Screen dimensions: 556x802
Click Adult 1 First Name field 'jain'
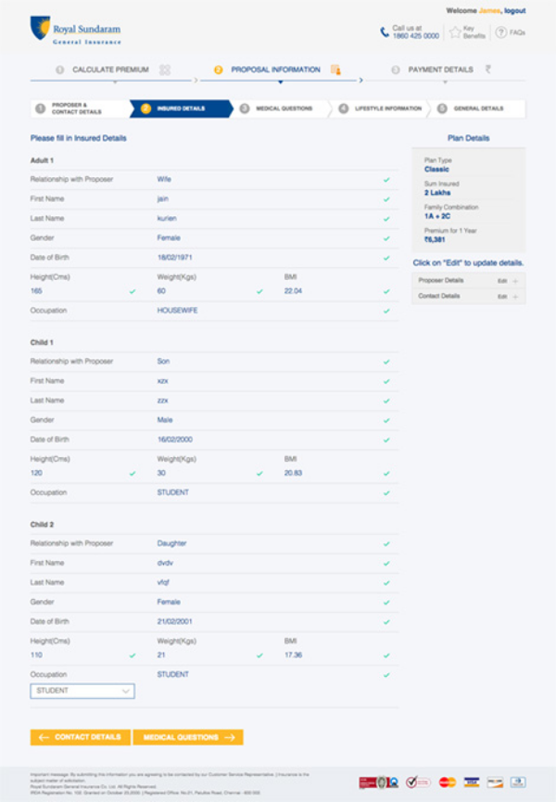[163, 198]
